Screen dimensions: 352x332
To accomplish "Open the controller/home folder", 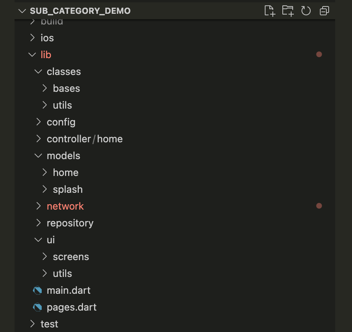I will [85, 139].
